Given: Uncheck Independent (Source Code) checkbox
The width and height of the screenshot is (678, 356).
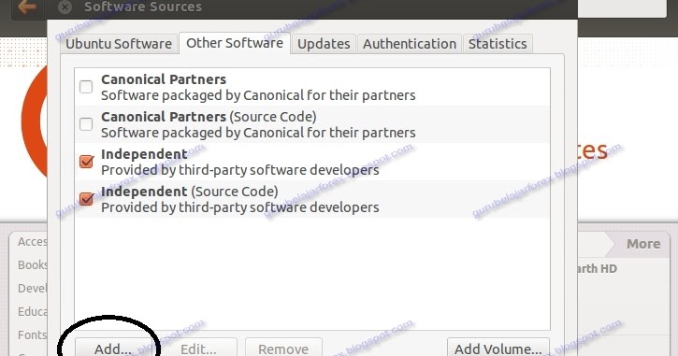Looking at the screenshot, I should 86,199.
